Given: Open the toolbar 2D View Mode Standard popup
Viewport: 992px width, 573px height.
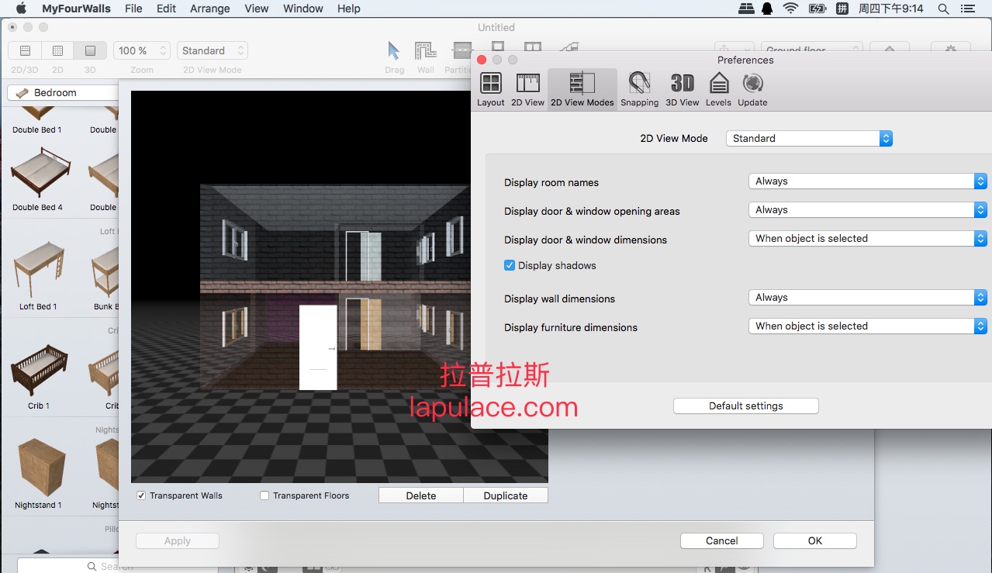Looking at the screenshot, I should point(213,50).
